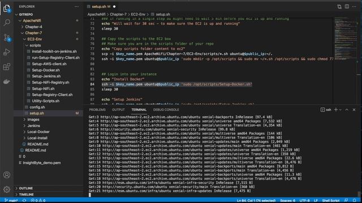Open Setup-NiFi-Registry.sh file
The height and width of the screenshot is (203, 362).
point(50,82)
